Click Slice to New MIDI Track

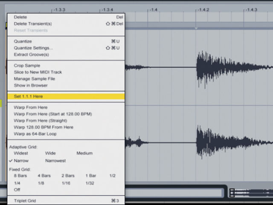(66, 72)
